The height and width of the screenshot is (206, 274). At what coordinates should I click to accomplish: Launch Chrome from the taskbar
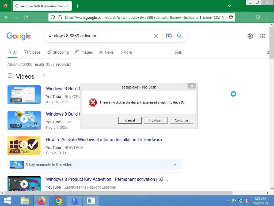(x=58, y=201)
